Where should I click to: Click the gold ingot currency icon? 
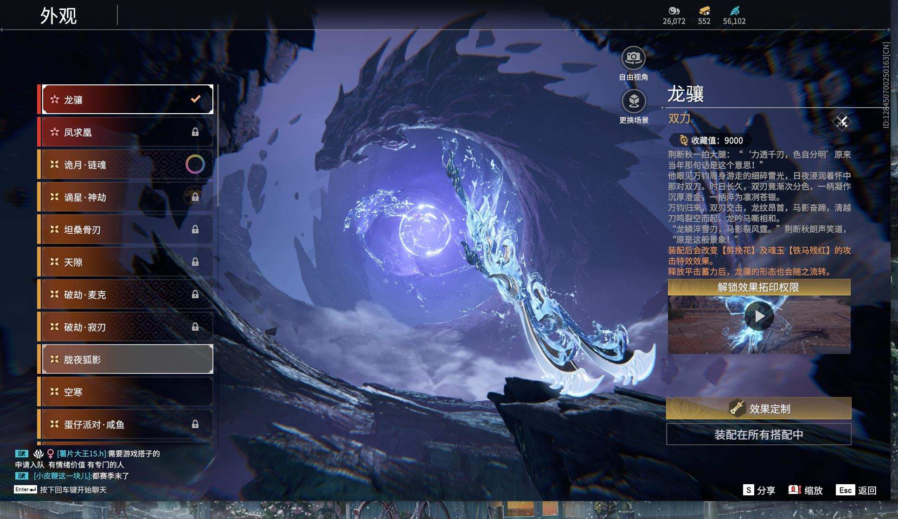pyautogui.click(x=704, y=11)
